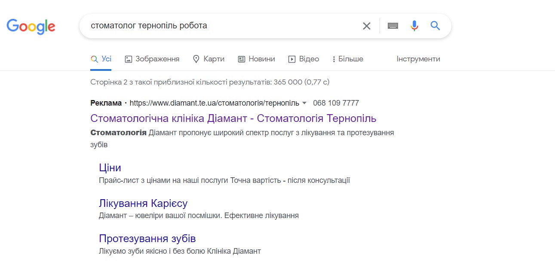Switch to the Відео tab

pyautogui.click(x=304, y=59)
